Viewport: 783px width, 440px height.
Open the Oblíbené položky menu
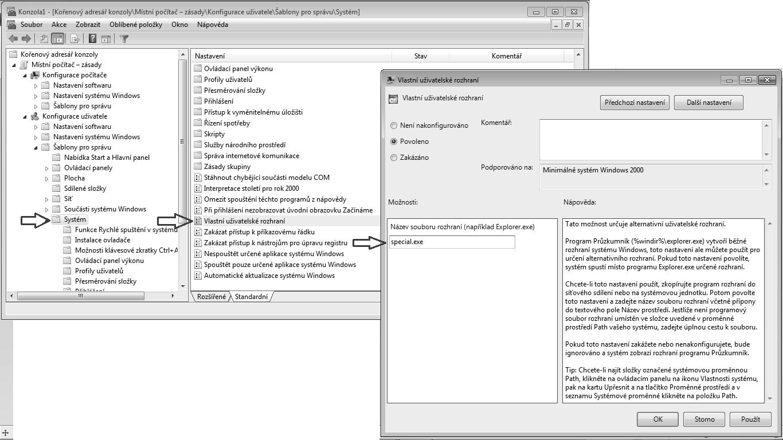pos(136,25)
